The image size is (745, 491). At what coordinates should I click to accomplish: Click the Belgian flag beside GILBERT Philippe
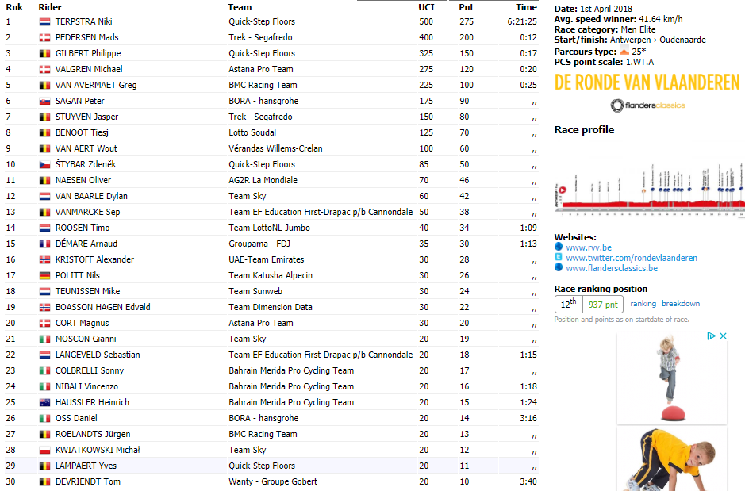44,54
